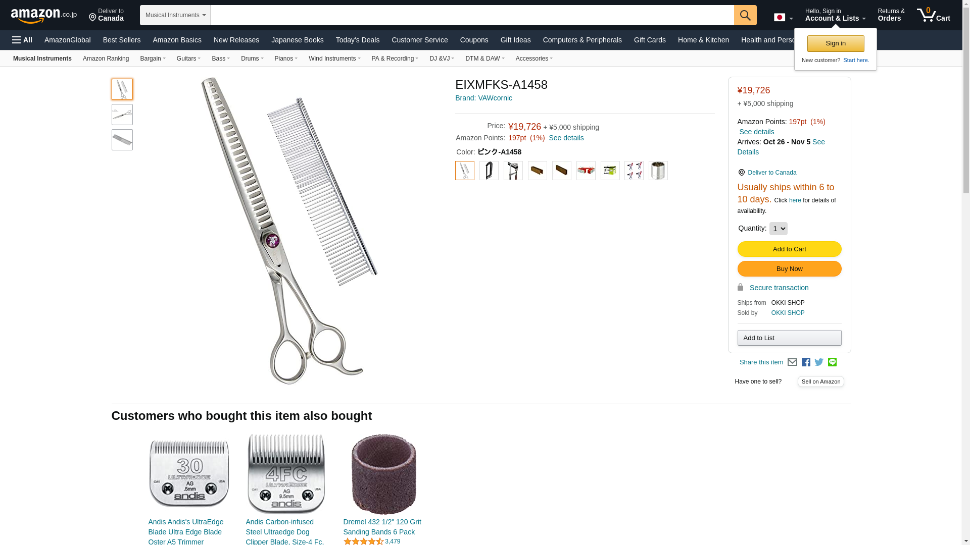Image resolution: width=970 pixels, height=545 pixels.
Task: Open Japan flag language selector
Action: point(783,18)
